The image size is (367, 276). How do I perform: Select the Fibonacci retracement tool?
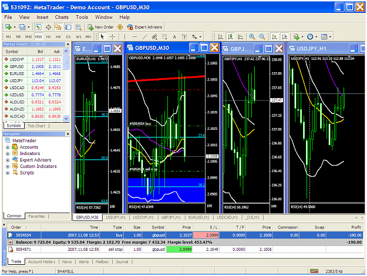pyautogui.click(x=164, y=36)
